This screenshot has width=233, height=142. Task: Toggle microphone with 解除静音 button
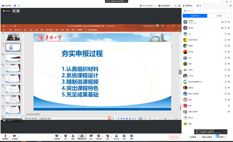coord(5,136)
